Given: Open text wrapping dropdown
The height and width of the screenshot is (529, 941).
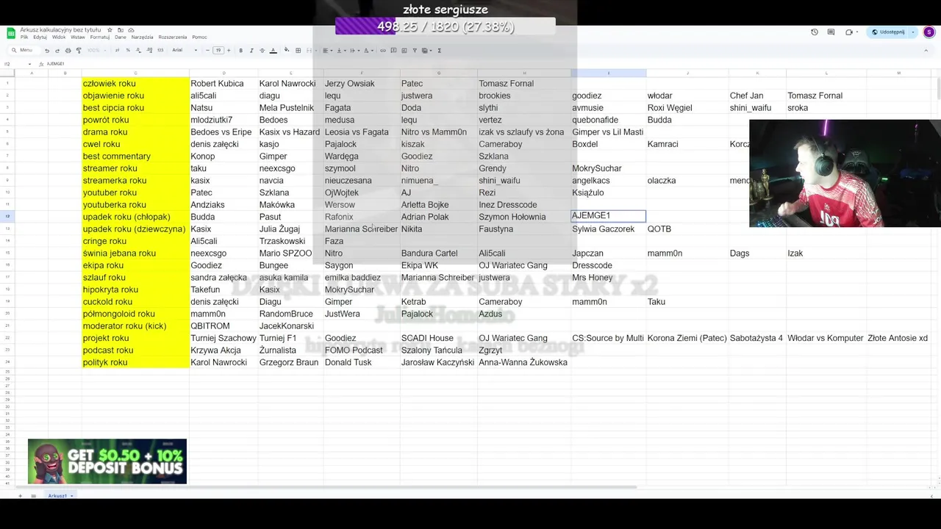Looking at the screenshot, I should point(354,51).
